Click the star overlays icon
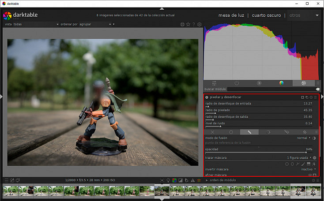 (188, 24)
